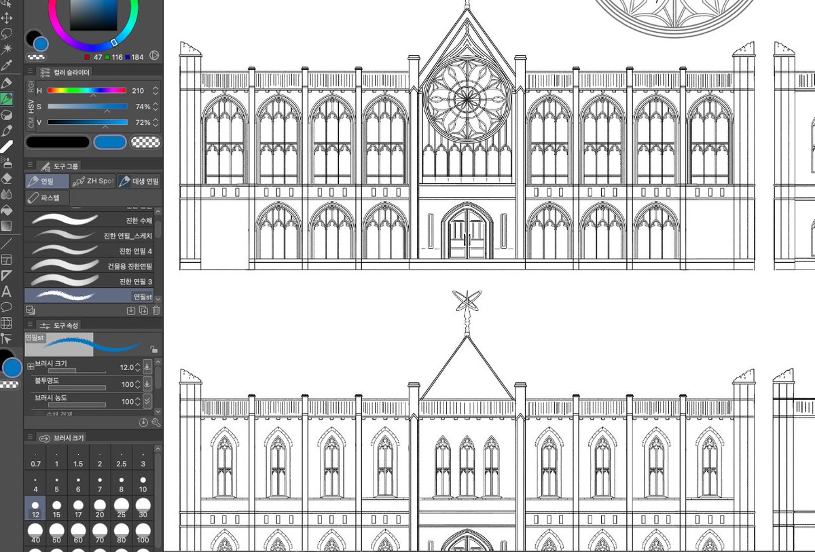
Task: Select the Ruler tool
Action: point(7,275)
